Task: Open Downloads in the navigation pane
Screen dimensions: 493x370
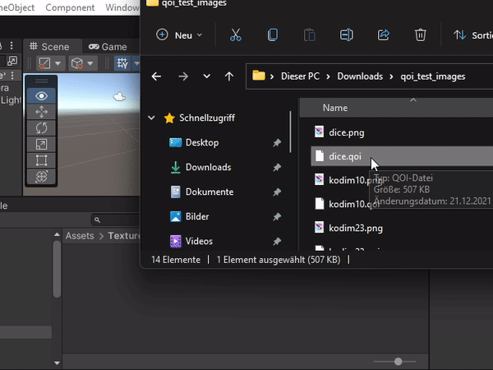Action: pyautogui.click(x=208, y=167)
